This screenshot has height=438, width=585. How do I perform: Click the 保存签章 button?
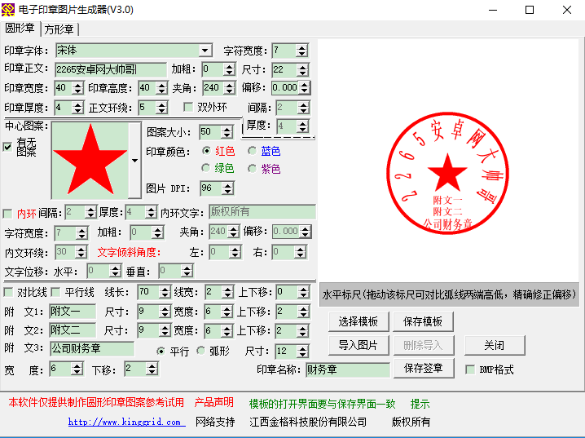(x=423, y=368)
